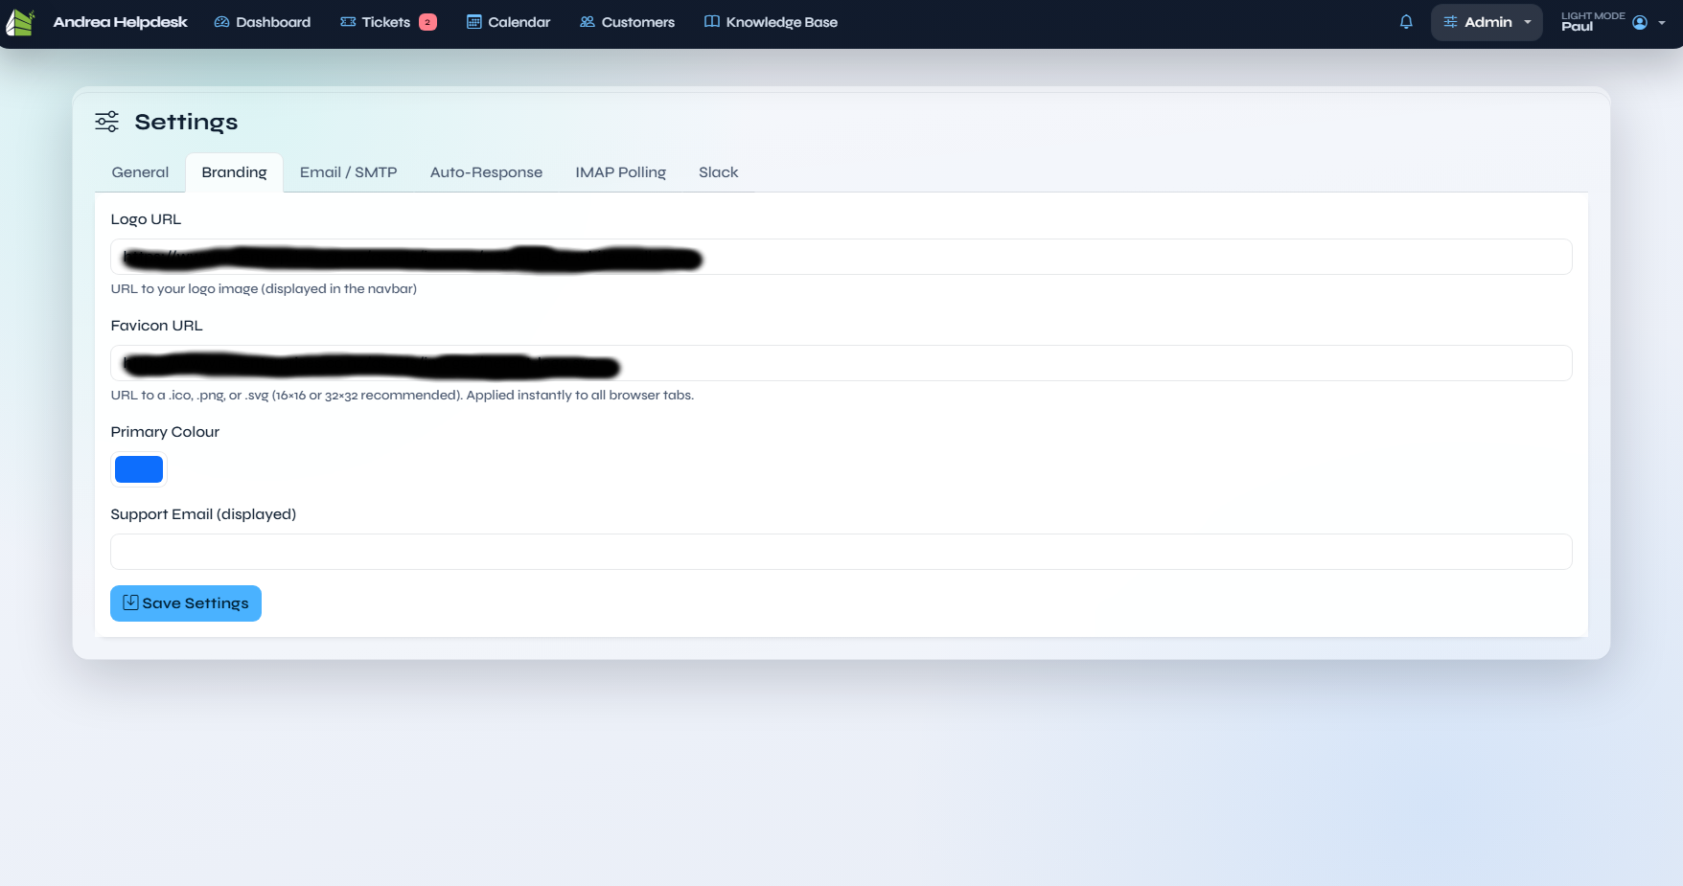Click the Tickets count badge

[427, 21]
